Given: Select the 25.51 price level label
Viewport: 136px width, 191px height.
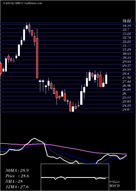Looking at the screenshot, I should pyautogui.click(x=126, y=98).
